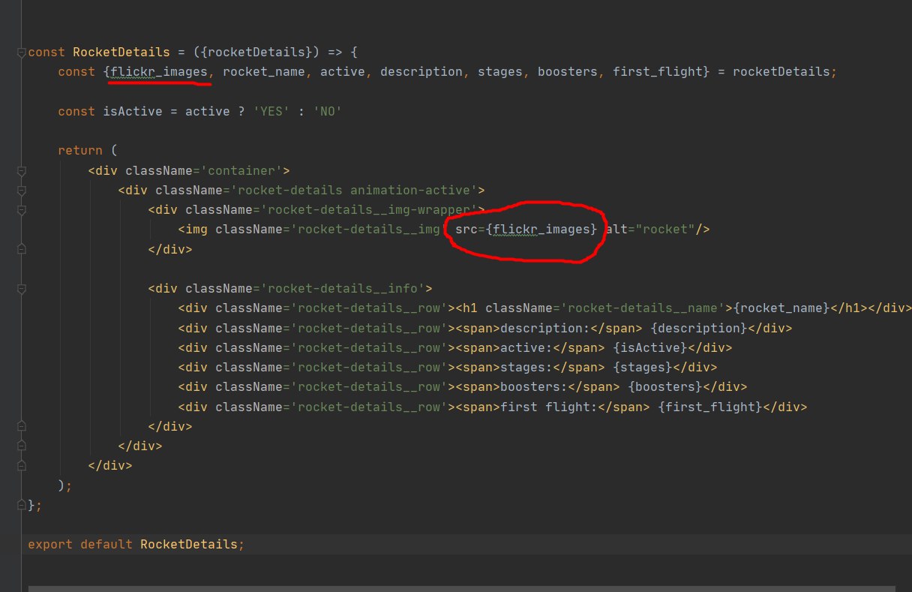Click RocketDetails in the export default line

point(189,544)
